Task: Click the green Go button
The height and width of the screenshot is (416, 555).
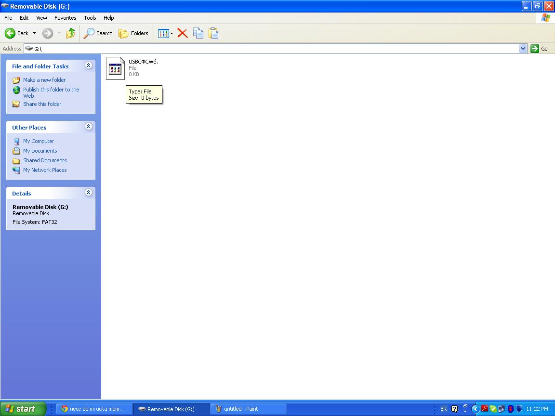Action: point(539,49)
